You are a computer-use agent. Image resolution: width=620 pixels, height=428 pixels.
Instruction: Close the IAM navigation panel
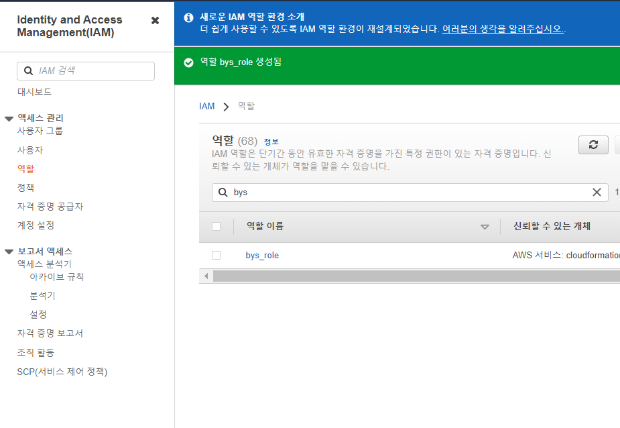click(x=155, y=21)
